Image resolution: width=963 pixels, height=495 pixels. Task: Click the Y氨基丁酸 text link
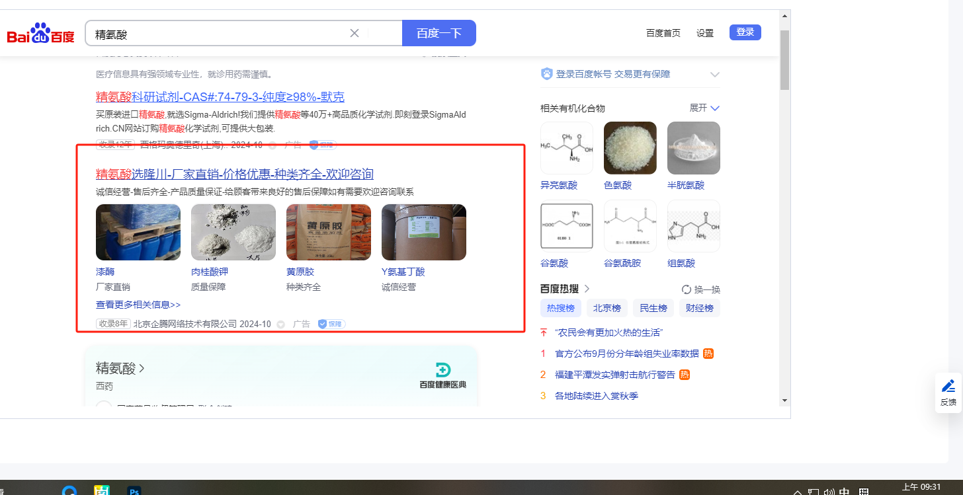(x=403, y=272)
